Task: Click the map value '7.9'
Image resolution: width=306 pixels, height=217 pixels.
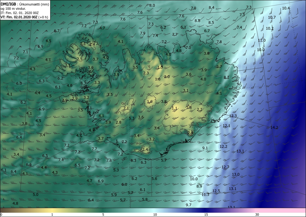Action: 143,33
